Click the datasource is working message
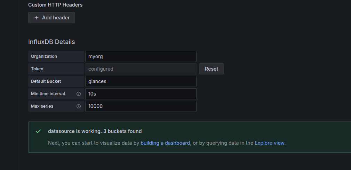 [x=95, y=131]
